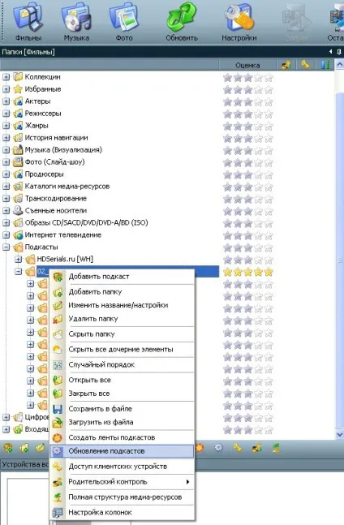Click the Избранные star folder icon
The height and width of the screenshot is (525, 344).
(18, 89)
